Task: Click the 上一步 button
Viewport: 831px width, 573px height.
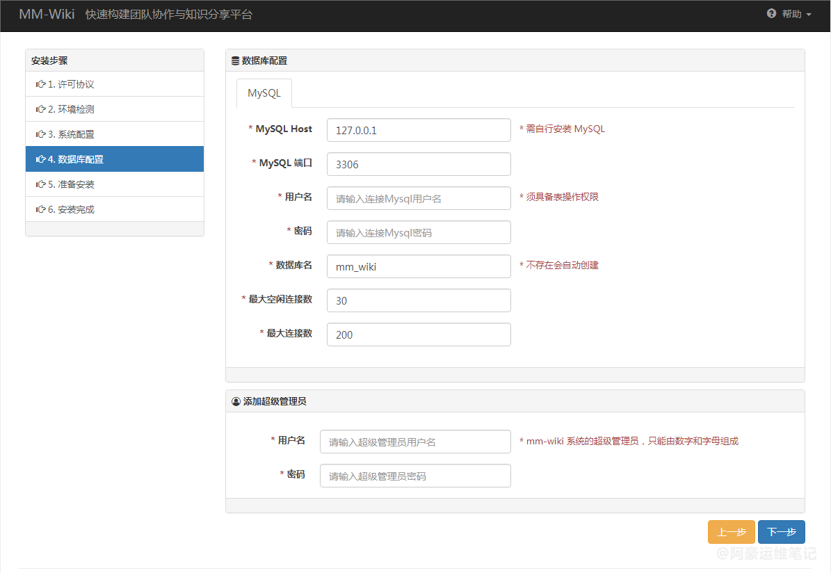Action: click(x=732, y=532)
